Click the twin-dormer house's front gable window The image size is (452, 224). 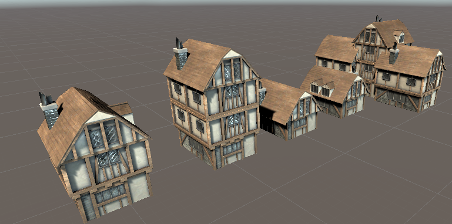pyautogui.click(x=357, y=88)
